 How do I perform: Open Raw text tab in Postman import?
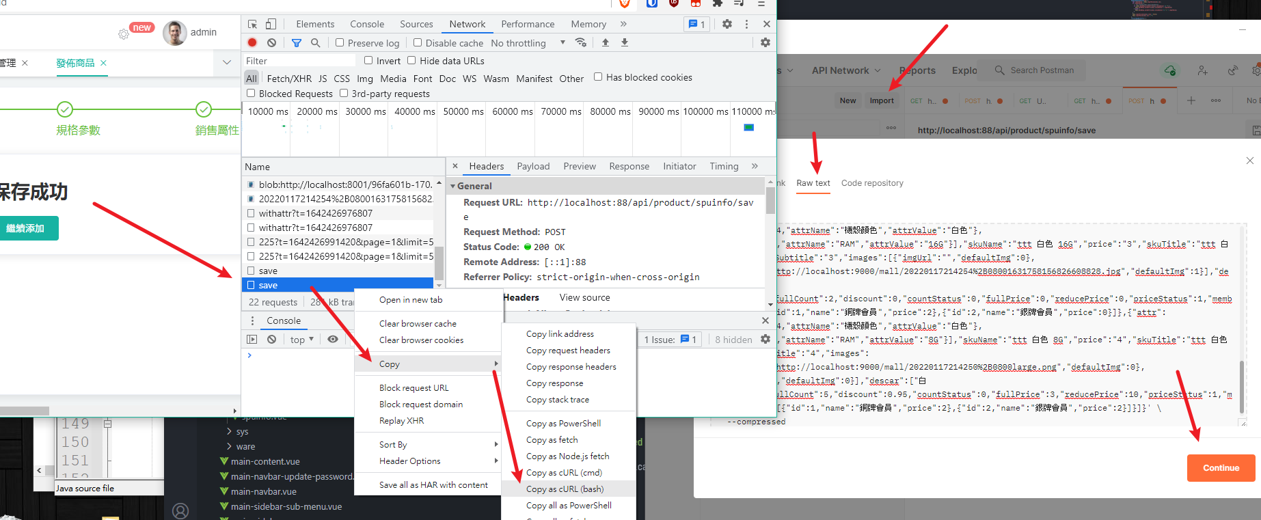pos(813,183)
